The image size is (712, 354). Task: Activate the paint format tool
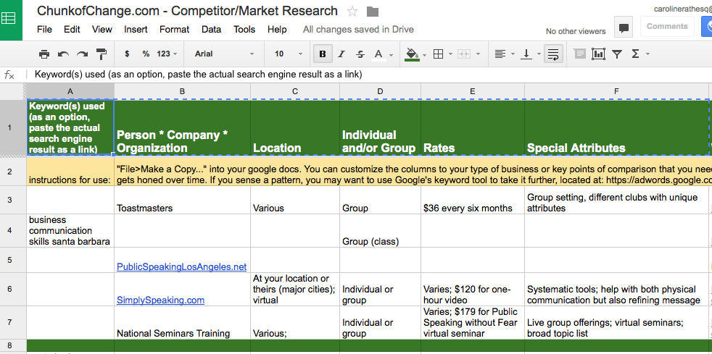[x=102, y=54]
